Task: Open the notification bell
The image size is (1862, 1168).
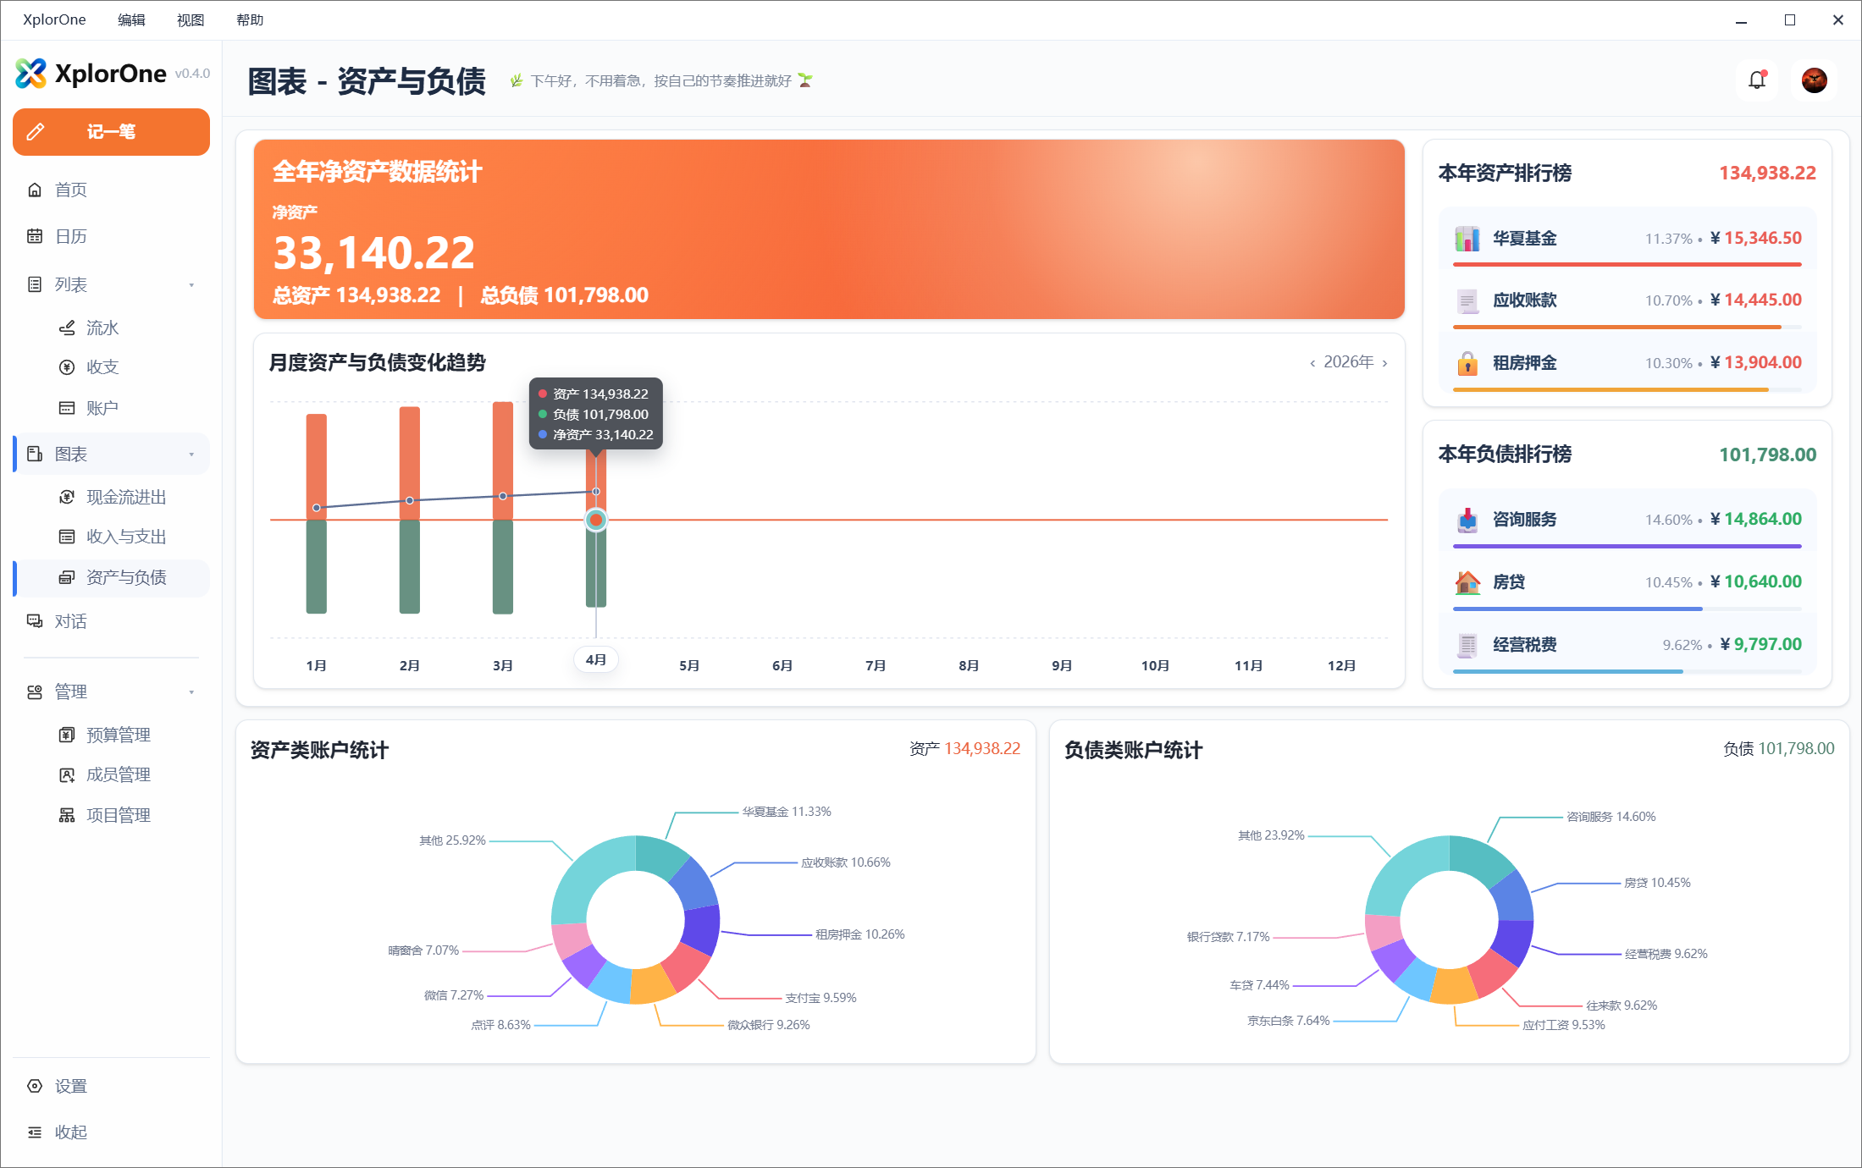Action: pos(1757,80)
